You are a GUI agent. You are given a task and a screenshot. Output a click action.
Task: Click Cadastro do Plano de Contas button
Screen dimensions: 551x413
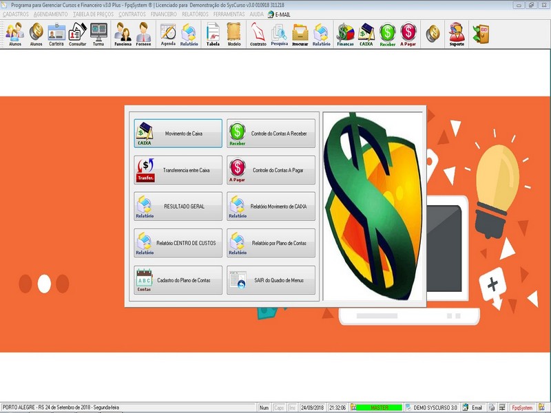(178, 280)
